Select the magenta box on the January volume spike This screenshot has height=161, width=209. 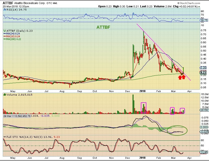coord(143,108)
